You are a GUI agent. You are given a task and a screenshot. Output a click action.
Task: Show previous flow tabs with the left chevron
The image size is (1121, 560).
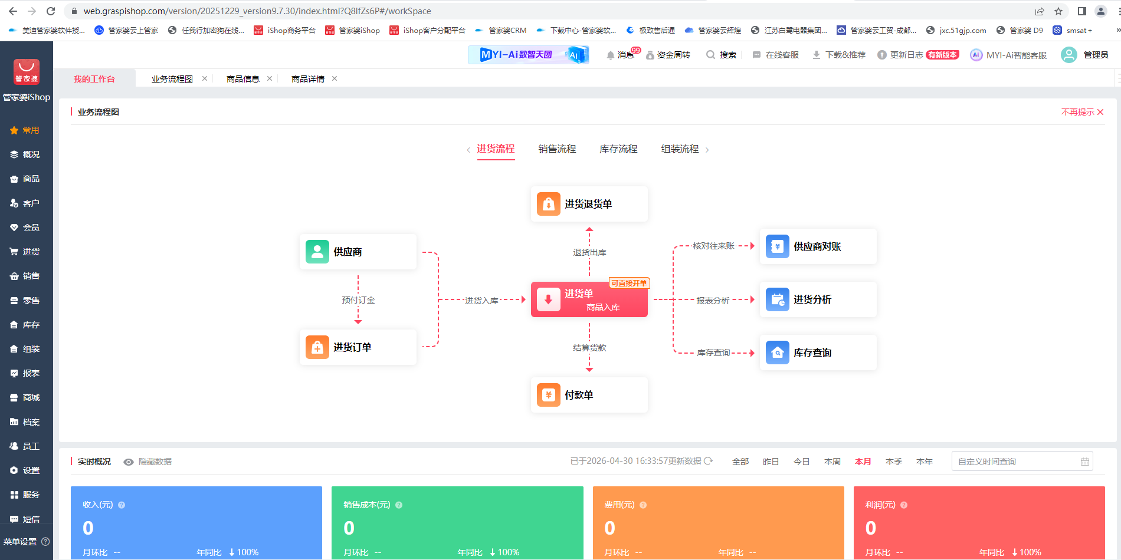click(x=468, y=150)
